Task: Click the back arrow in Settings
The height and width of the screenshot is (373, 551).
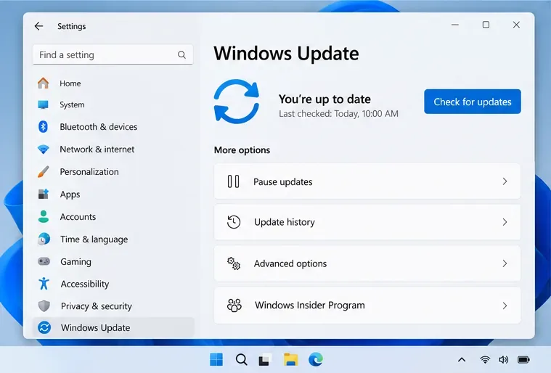Action: click(38, 26)
